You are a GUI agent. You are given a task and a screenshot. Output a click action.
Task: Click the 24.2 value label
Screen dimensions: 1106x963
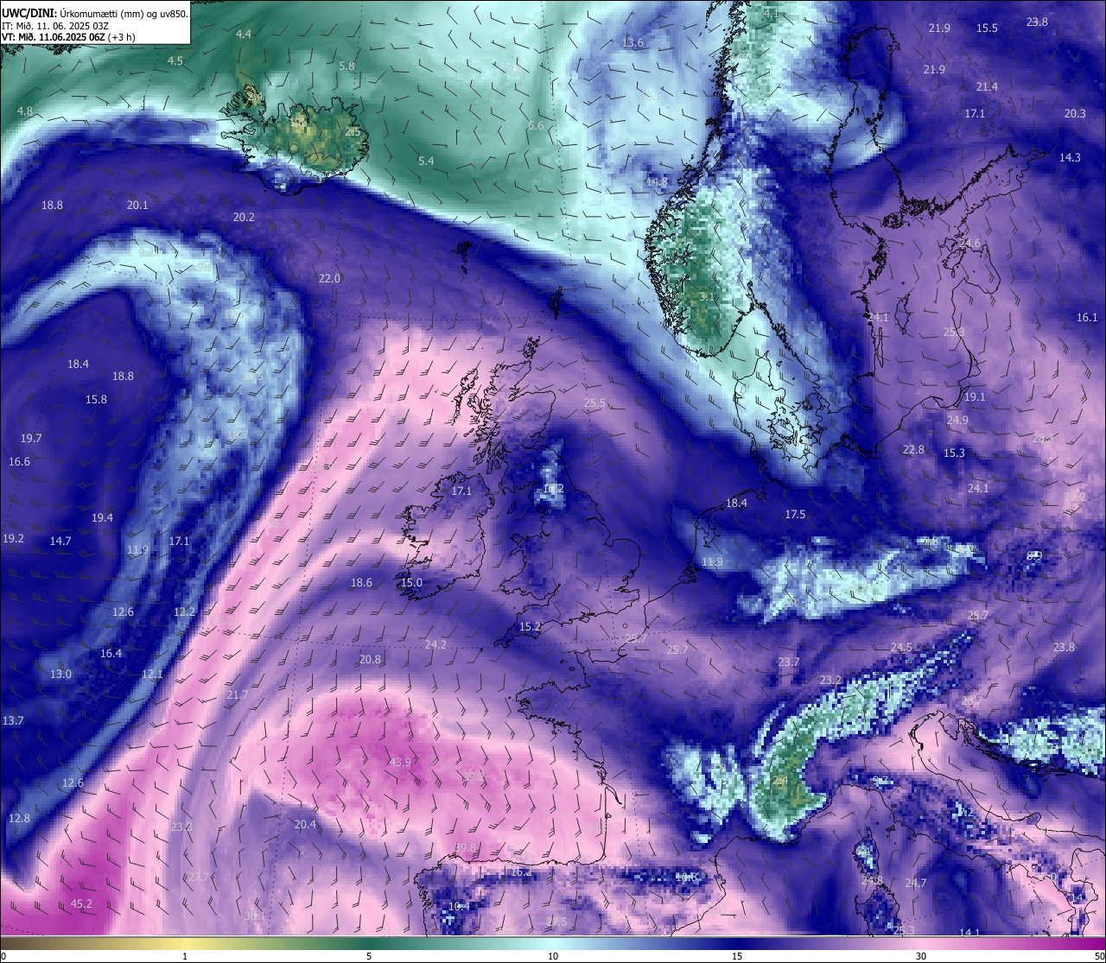click(x=435, y=644)
